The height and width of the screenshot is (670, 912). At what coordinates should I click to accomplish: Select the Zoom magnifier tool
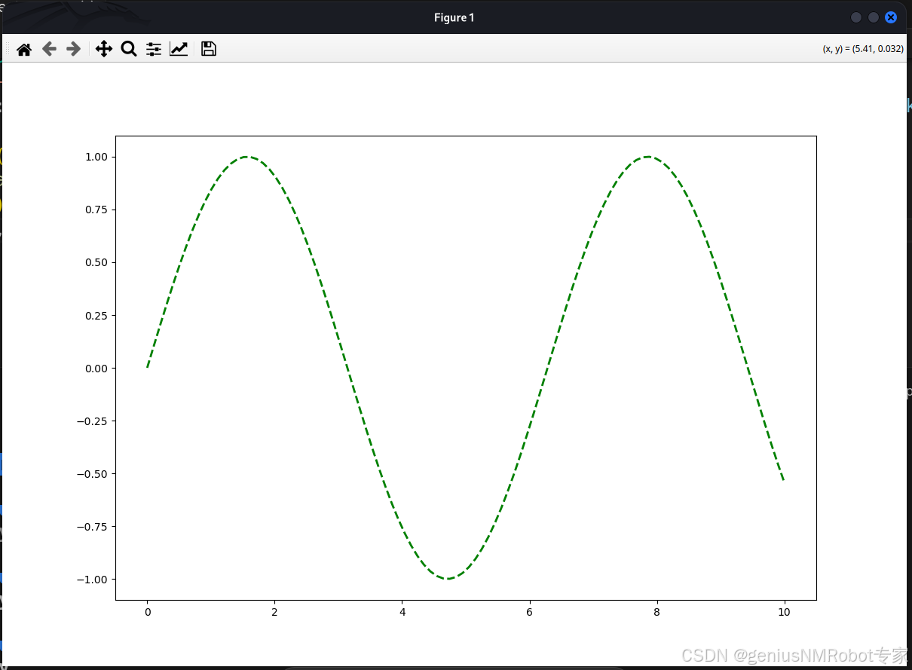(129, 49)
